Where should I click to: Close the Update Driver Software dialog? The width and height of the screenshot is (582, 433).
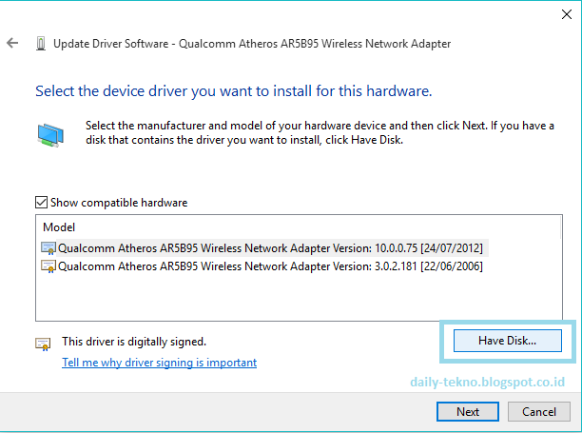point(567,14)
